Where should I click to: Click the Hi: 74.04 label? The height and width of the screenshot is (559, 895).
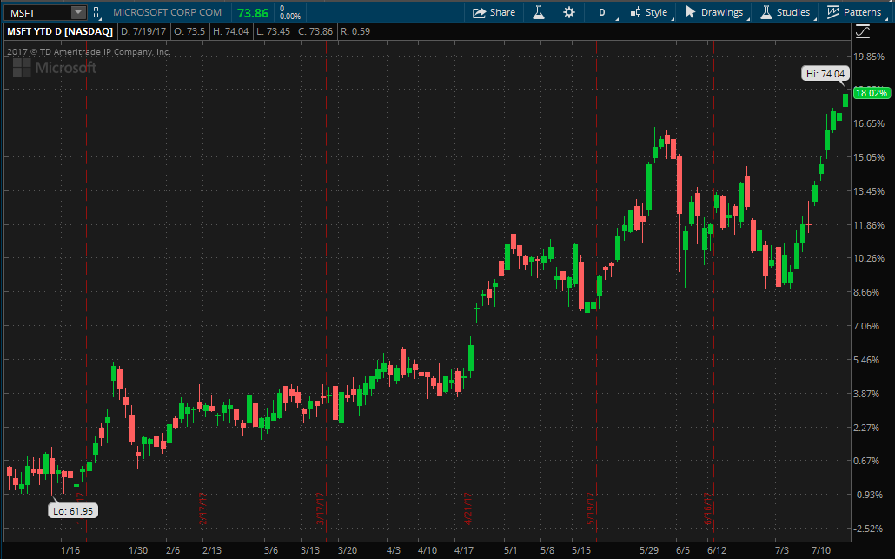click(x=825, y=74)
